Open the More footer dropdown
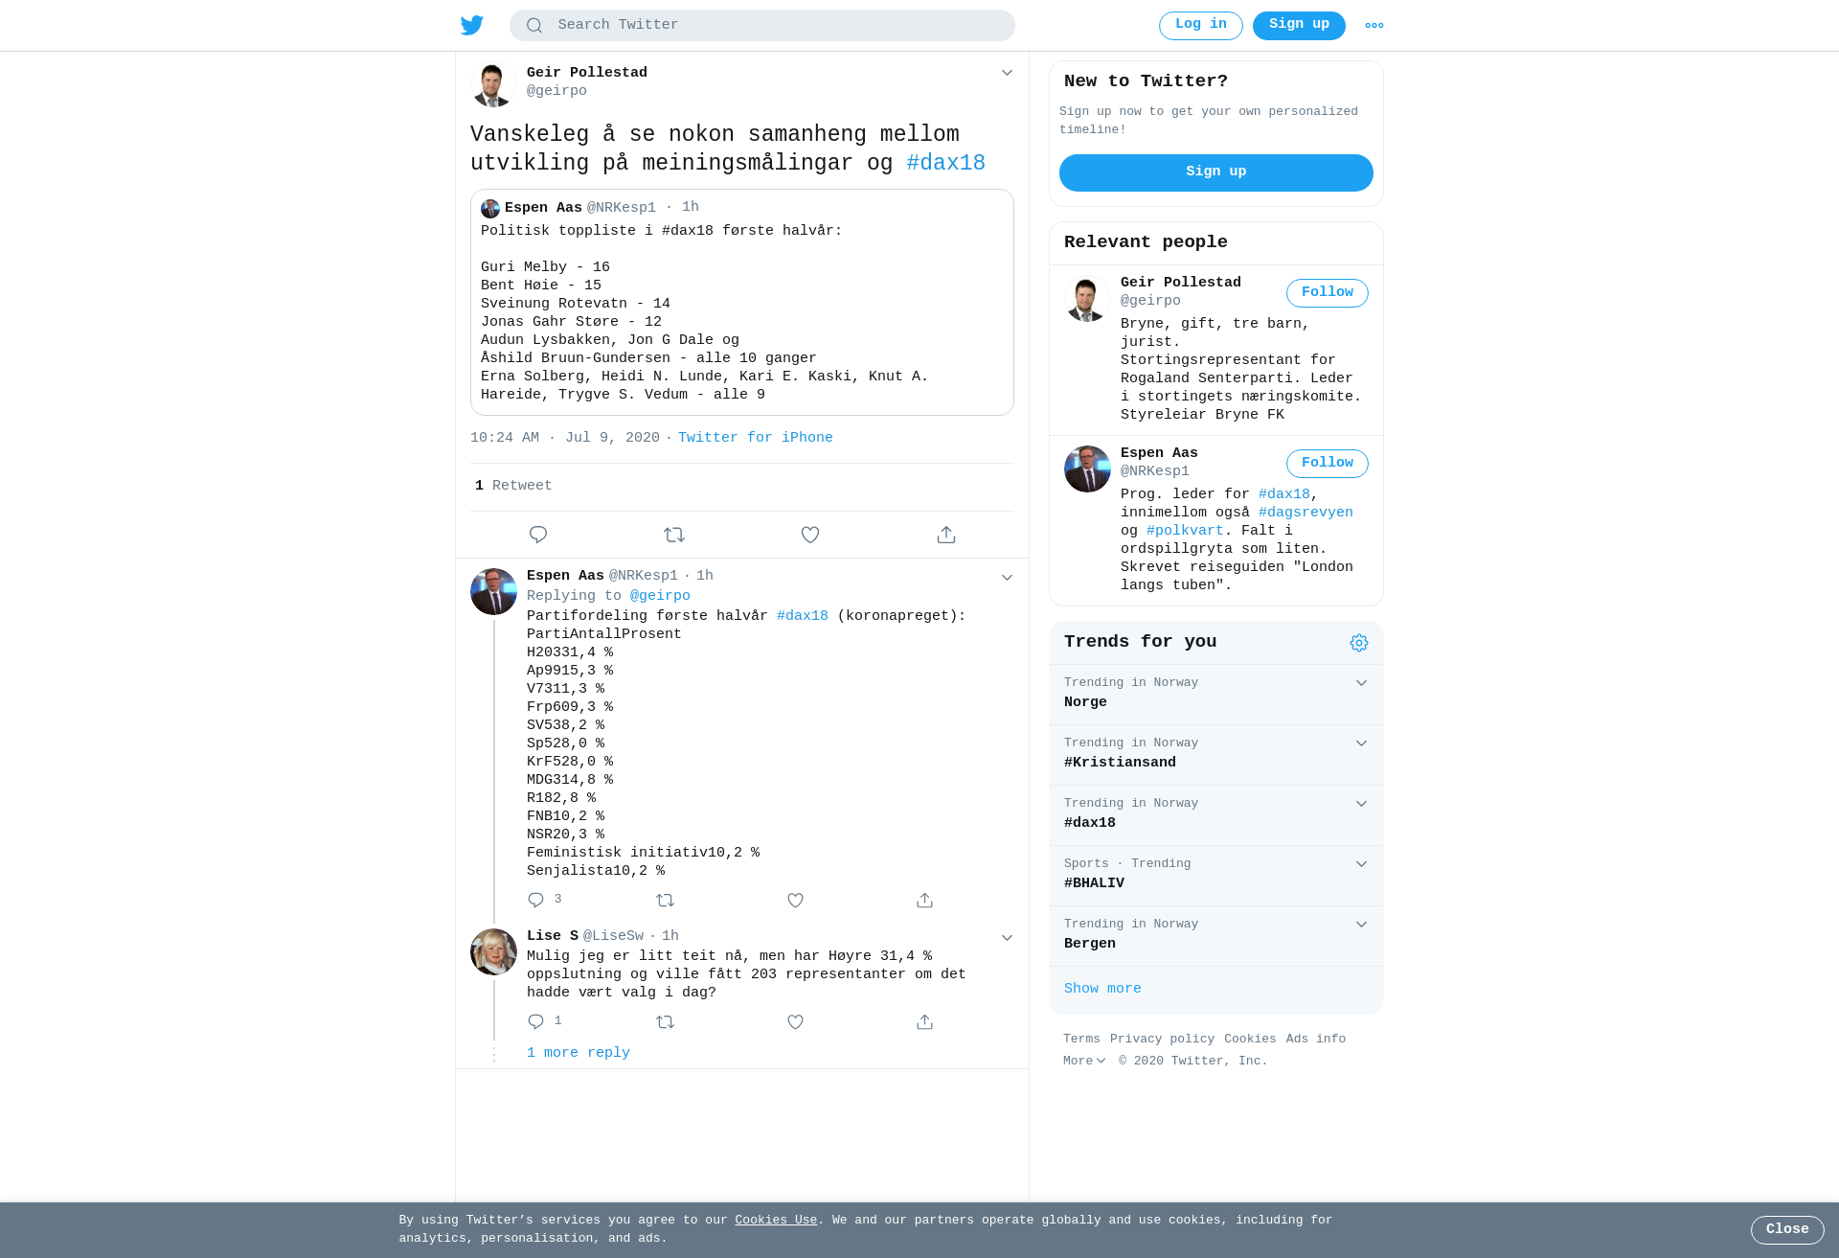Screen dimensions: 1839x1258 coord(1084,1061)
